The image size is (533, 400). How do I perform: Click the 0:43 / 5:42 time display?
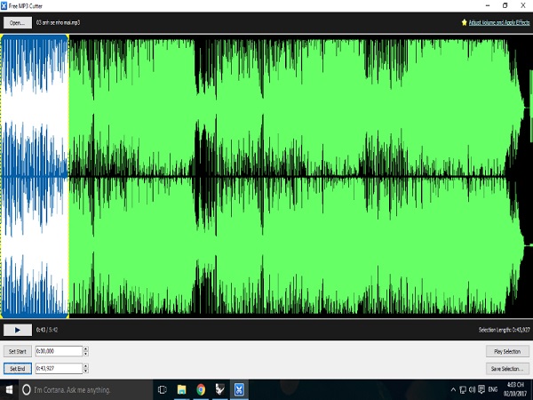[x=47, y=330]
